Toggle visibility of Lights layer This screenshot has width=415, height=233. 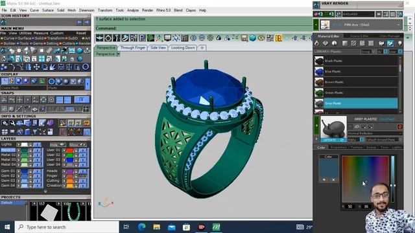pyautogui.click(x=37, y=144)
